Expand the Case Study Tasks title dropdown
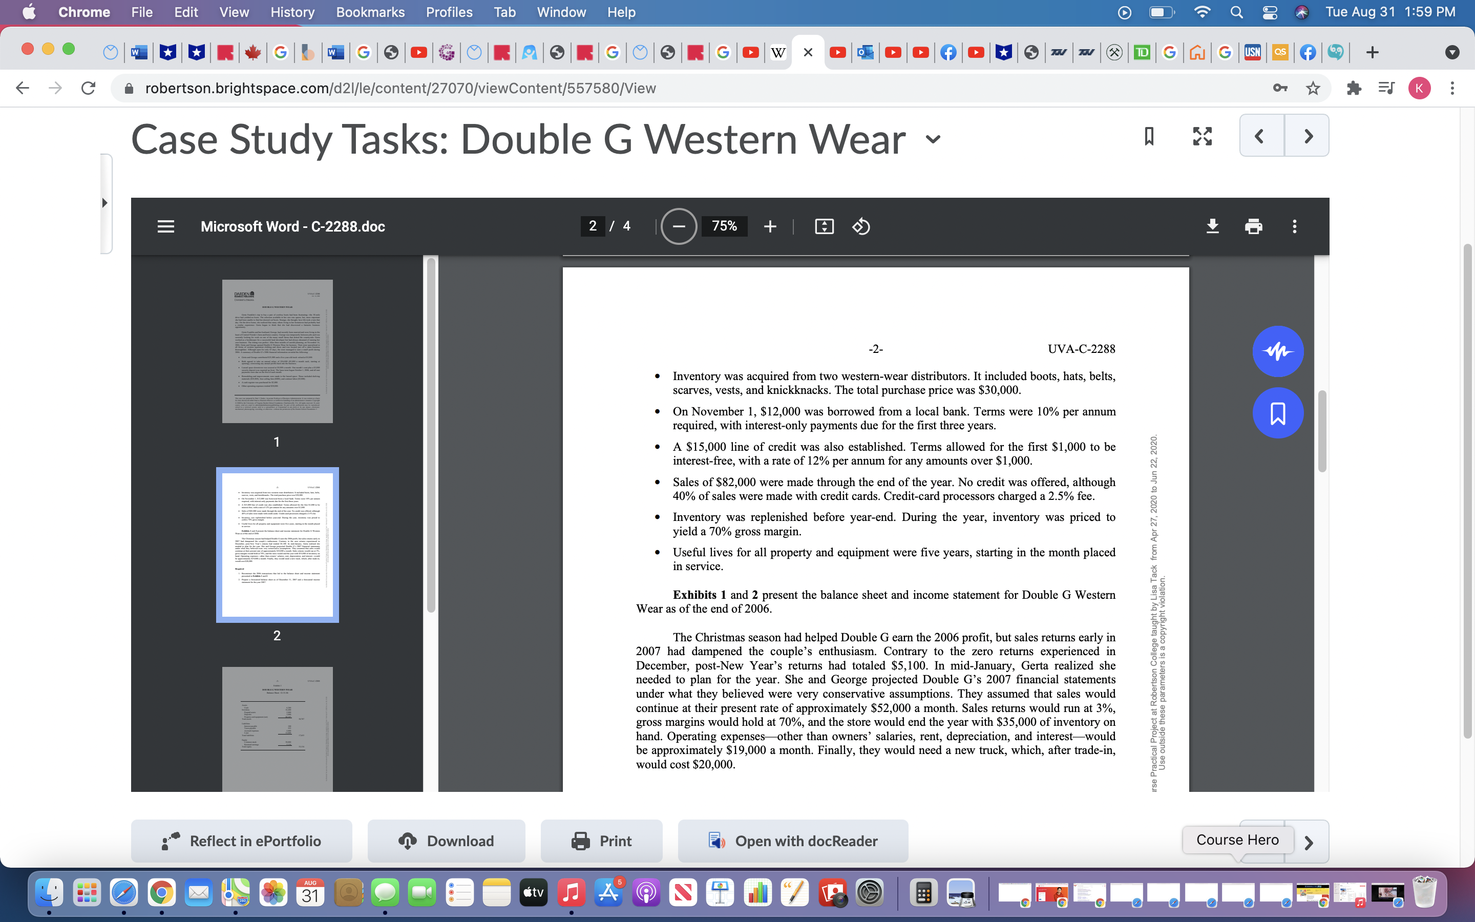The height and width of the screenshot is (922, 1475). (933, 139)
